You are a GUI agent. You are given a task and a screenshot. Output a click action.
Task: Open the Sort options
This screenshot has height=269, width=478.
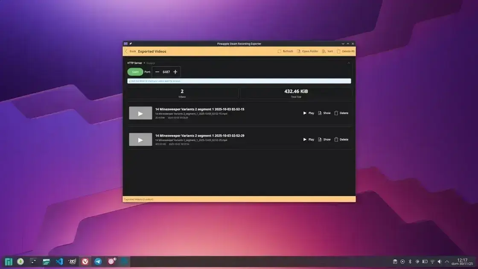[x=328, y=51]
